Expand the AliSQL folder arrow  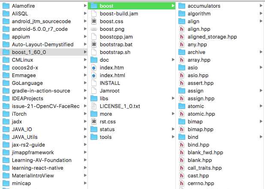85,13
